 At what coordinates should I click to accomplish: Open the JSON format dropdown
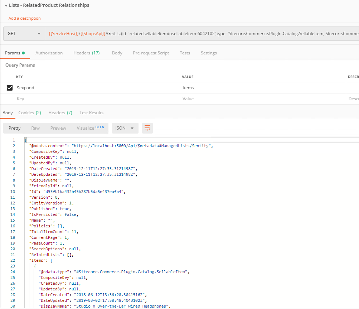tap(125, 128)
